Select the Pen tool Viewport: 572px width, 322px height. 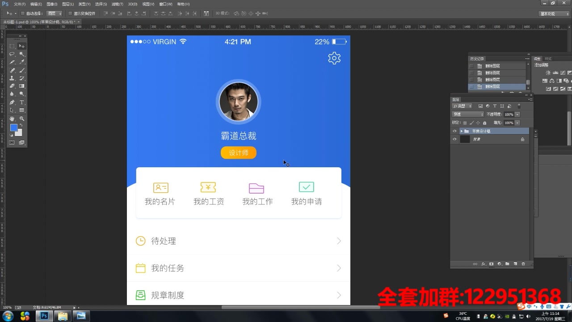(12, 102)
